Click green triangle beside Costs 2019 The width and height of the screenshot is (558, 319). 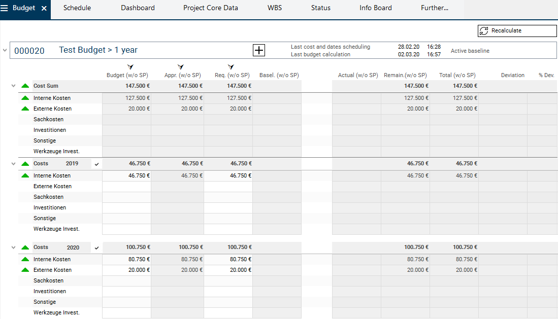[25, 164]
